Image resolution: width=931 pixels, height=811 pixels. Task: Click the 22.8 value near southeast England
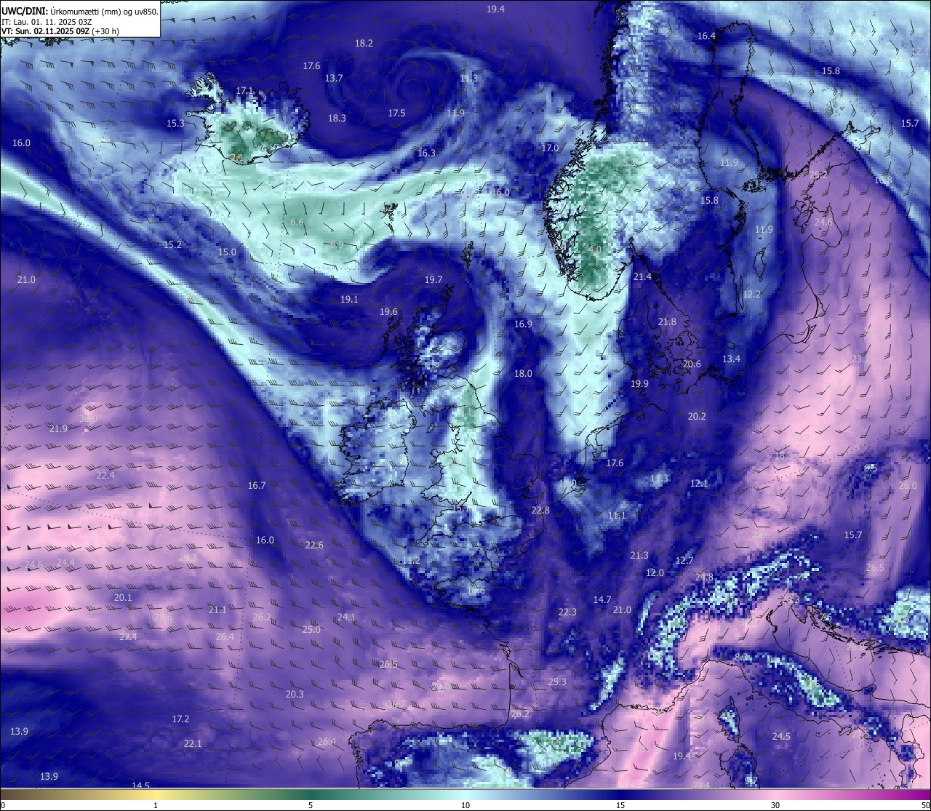540,510
